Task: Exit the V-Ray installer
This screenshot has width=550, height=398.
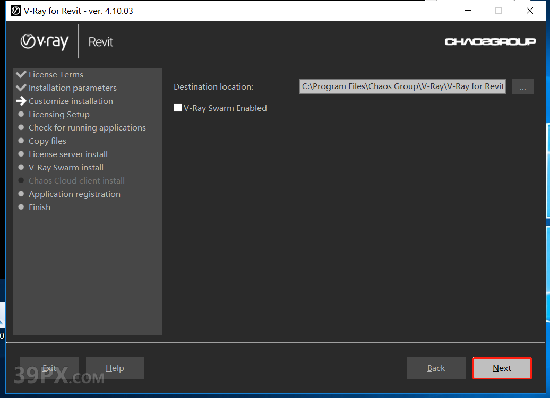Action: (x=49, y=368)
